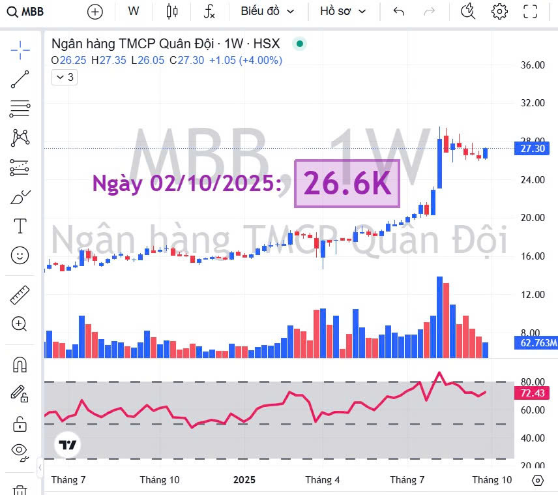Click the 2025 label on time axis

click(244, 480)
